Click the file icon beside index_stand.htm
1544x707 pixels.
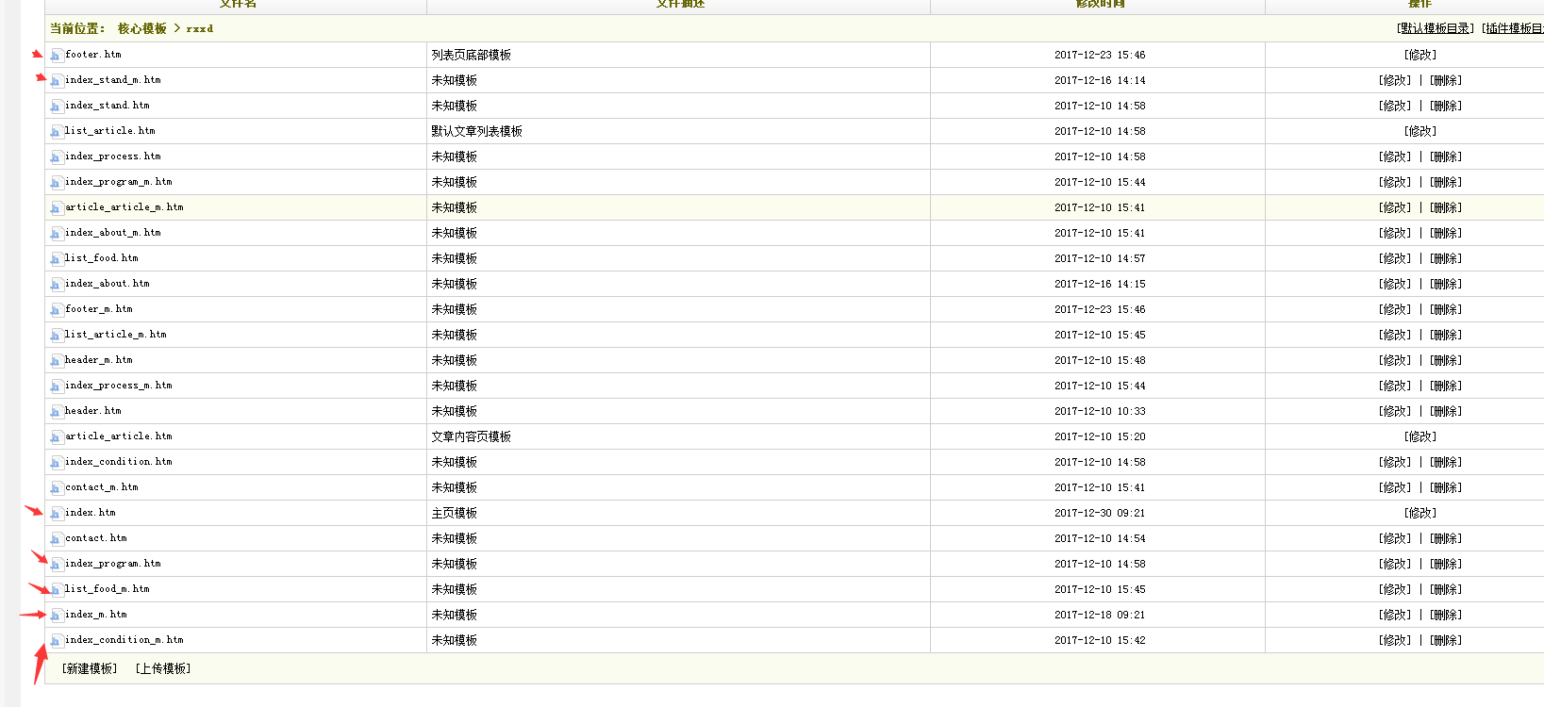click(x=57, y=107)
